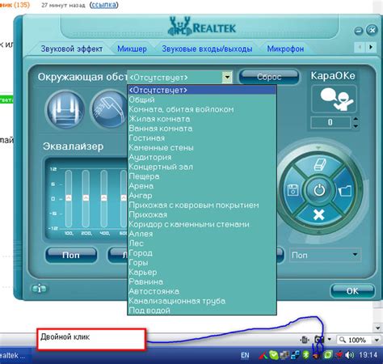Click the white X delete preset icon
This screenshot has width=383, height=364.
click(319, 215)
